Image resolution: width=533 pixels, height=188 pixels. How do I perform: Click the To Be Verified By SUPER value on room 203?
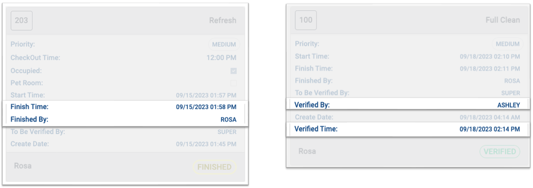(227, 132)
